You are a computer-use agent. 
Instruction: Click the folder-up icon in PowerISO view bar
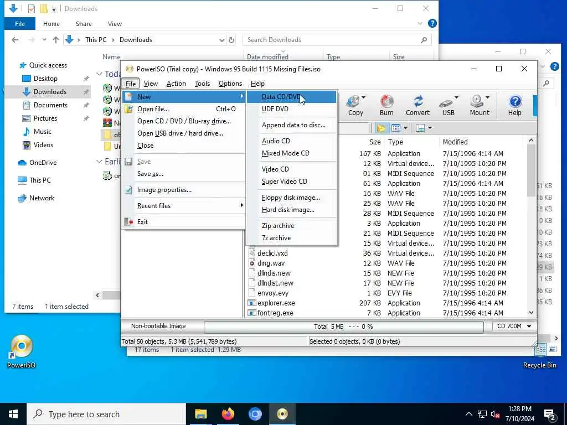pyautogui.click(x=381, y=128)
